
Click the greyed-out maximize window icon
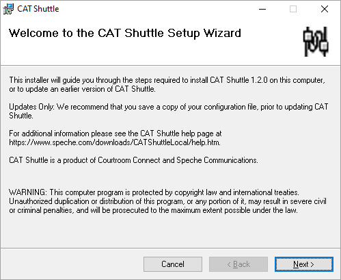point(293,9)
